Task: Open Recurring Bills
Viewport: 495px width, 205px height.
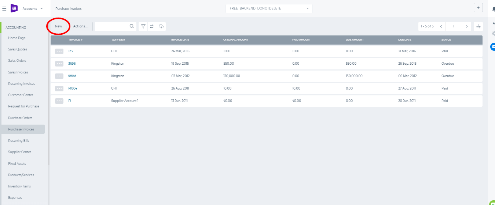Action: 19,141
